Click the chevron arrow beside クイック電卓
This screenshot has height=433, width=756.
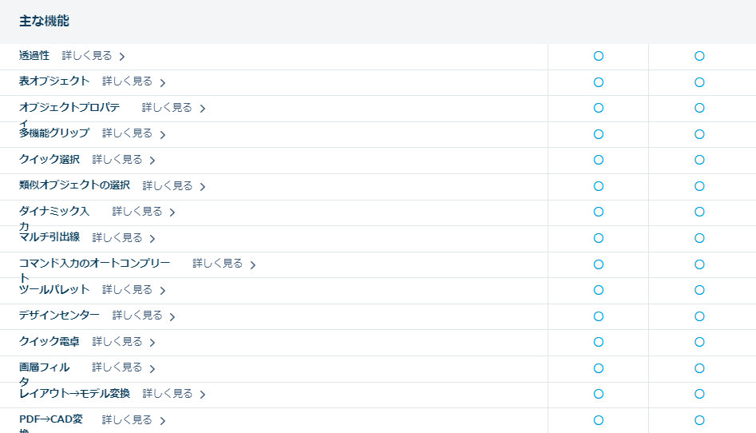[152, 342]
